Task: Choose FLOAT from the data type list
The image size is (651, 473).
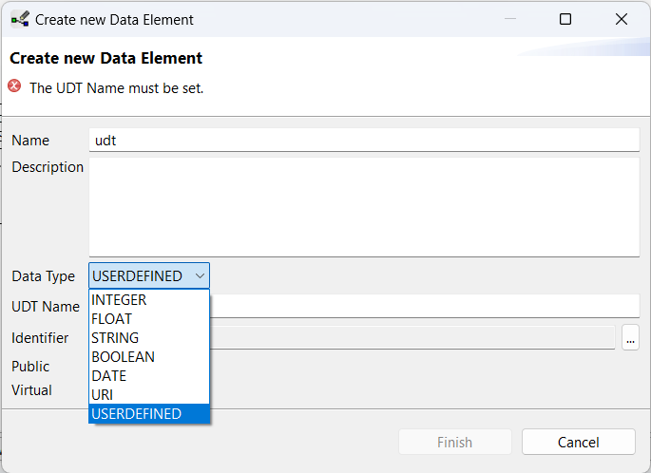Action: [x=149, y=318]
